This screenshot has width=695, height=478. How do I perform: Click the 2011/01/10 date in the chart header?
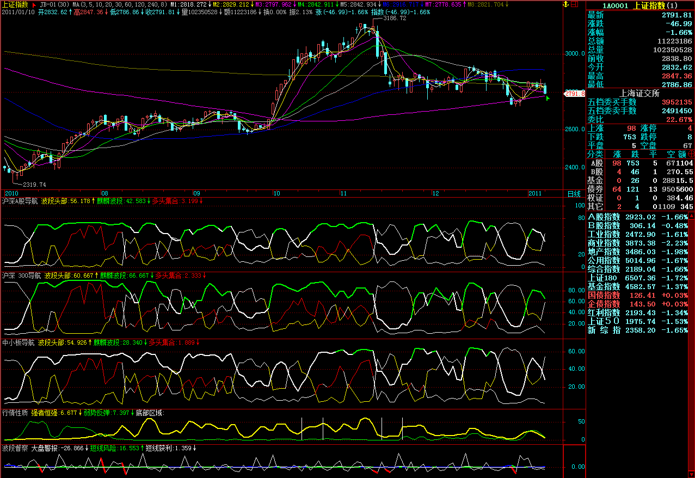coord(19,11)
